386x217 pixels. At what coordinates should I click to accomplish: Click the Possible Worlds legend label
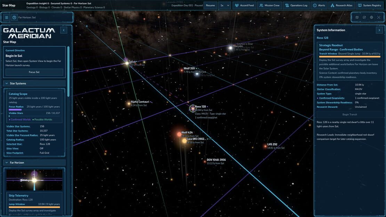43,120
